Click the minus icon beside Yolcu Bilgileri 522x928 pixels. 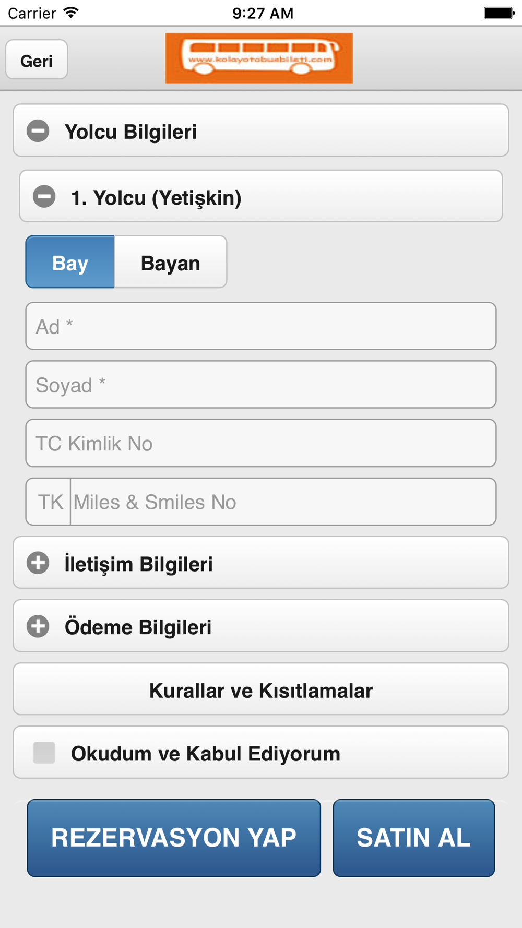pyautogui.click(x=38, y=130)
